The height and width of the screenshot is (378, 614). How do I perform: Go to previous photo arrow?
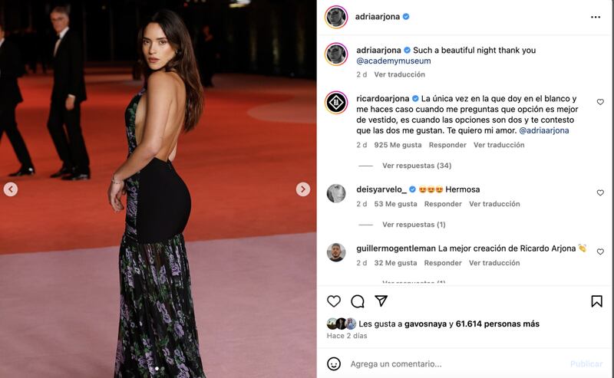coord(11,189)
